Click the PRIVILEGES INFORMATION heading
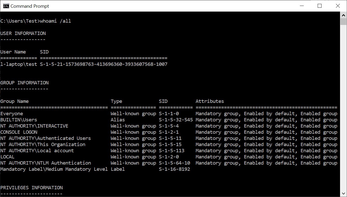Viewport: 347px width, 197px height. point(31,187)
